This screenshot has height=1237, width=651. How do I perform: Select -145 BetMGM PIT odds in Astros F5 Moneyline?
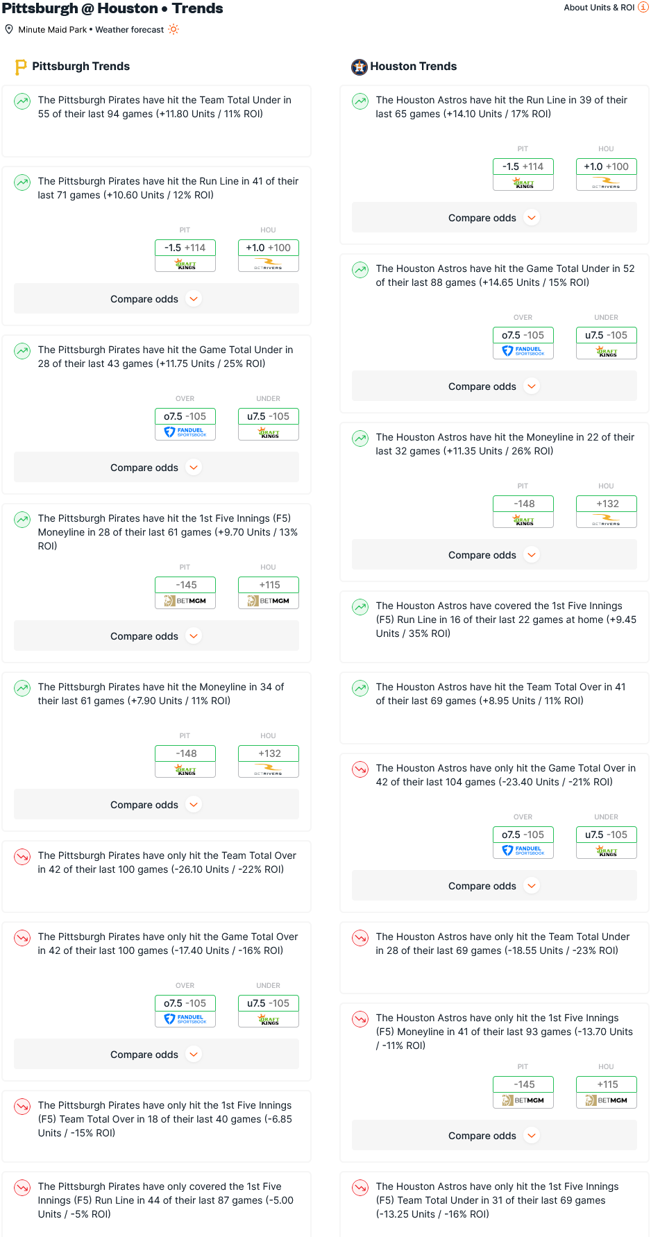(523, 1092)
